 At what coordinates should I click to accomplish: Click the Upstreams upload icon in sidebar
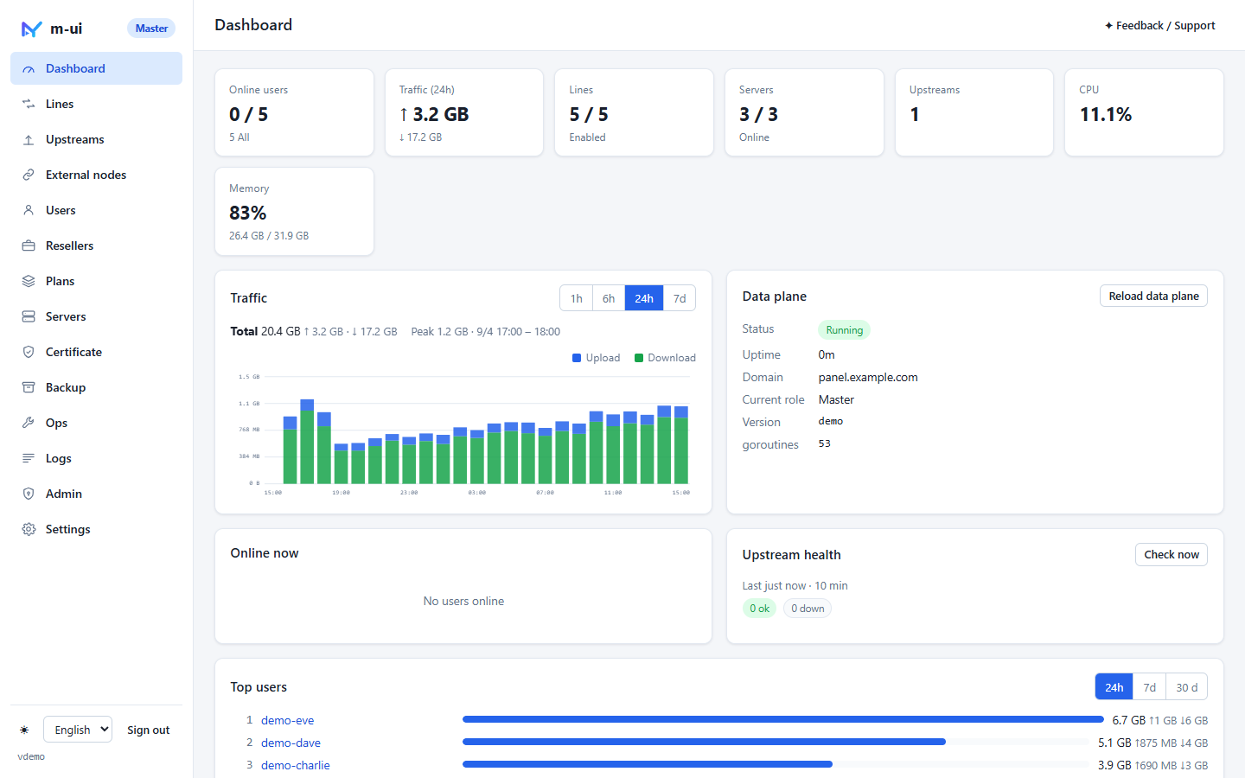coord(29,140)
